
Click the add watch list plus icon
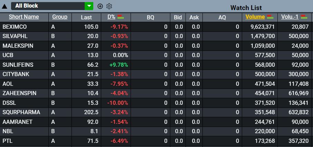click(100, 6)
